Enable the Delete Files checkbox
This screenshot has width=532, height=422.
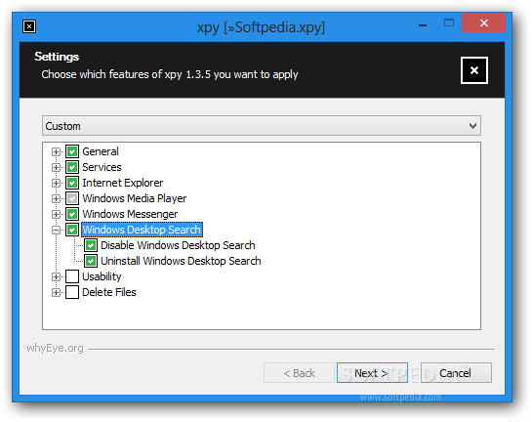pyautogui.click(x=72, y=292)
